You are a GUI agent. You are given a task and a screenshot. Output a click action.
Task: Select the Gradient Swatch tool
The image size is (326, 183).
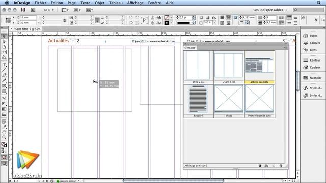tap(4, 109)
